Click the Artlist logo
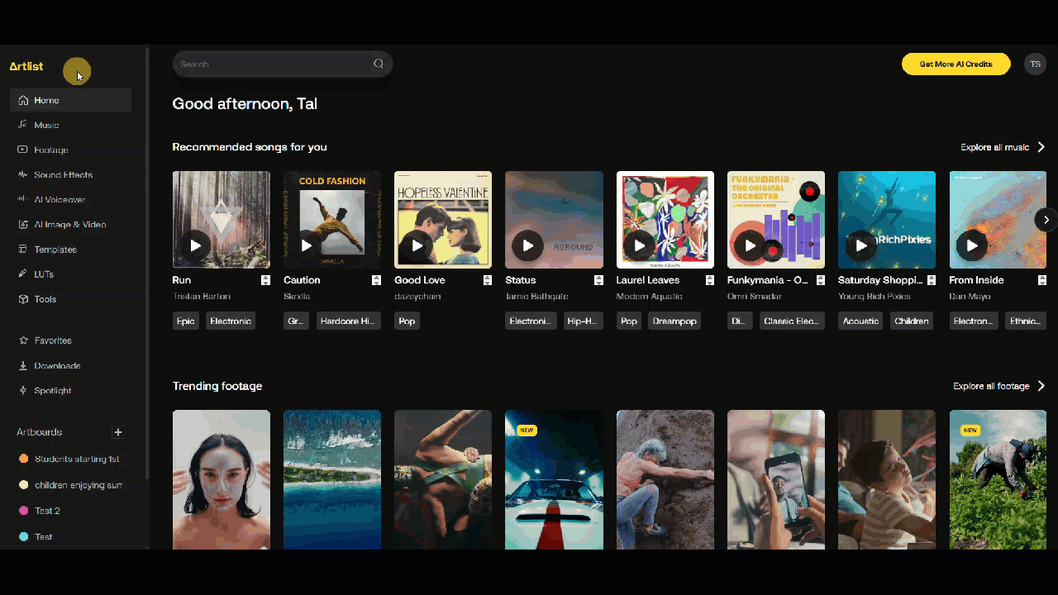Viewport: 1058px width, 595px height. [26, 66]
